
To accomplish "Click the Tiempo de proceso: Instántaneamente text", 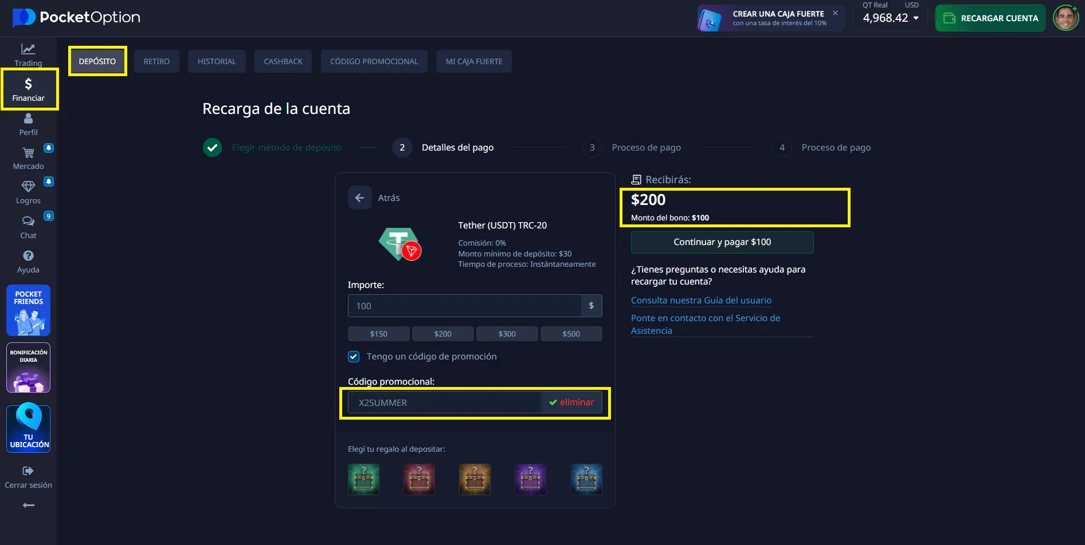I will pyautogui.click(x=527, y=264).
